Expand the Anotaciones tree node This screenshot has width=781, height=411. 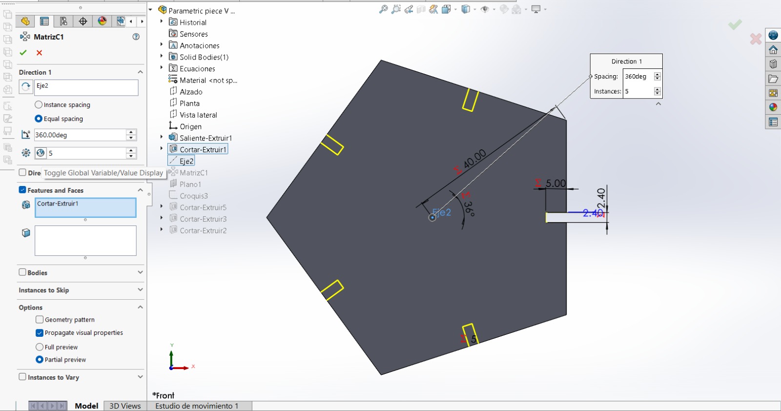pyautogui.click(x=162, y=45)
